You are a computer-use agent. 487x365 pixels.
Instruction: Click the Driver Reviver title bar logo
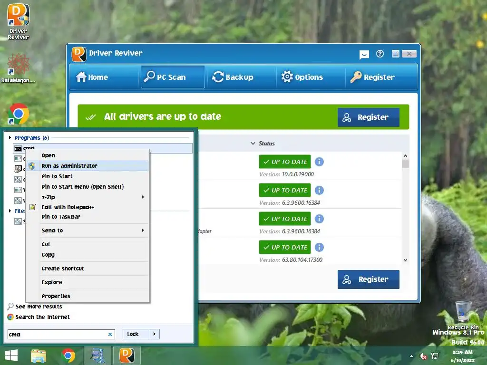(79, 54)
